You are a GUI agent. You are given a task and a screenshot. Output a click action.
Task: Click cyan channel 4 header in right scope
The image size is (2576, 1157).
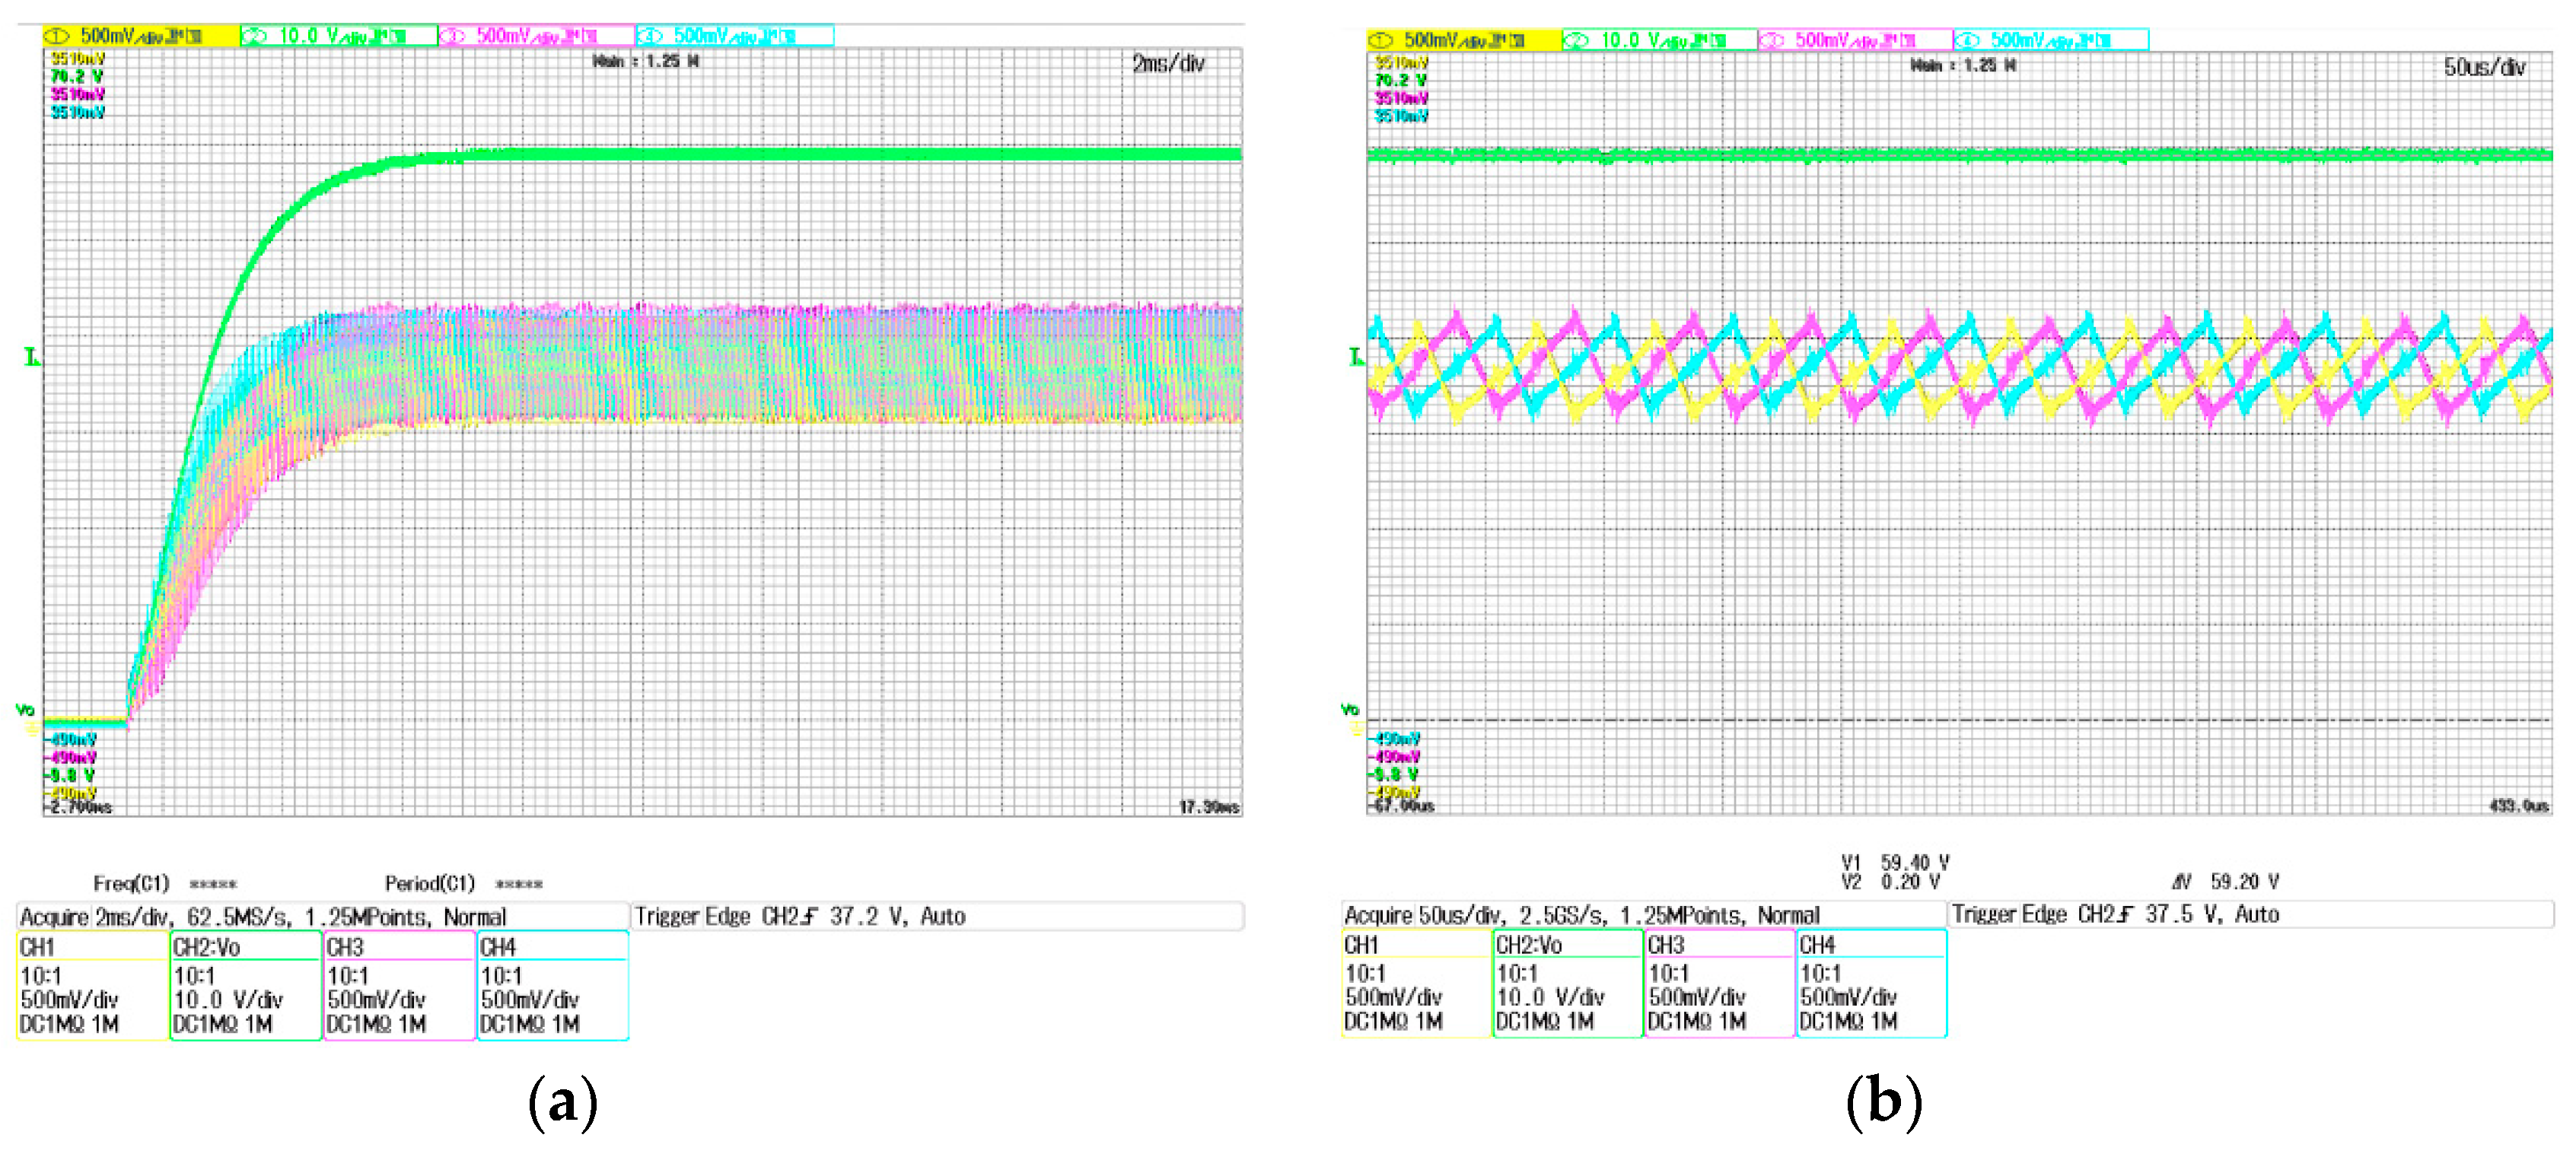click(2050, 40)
